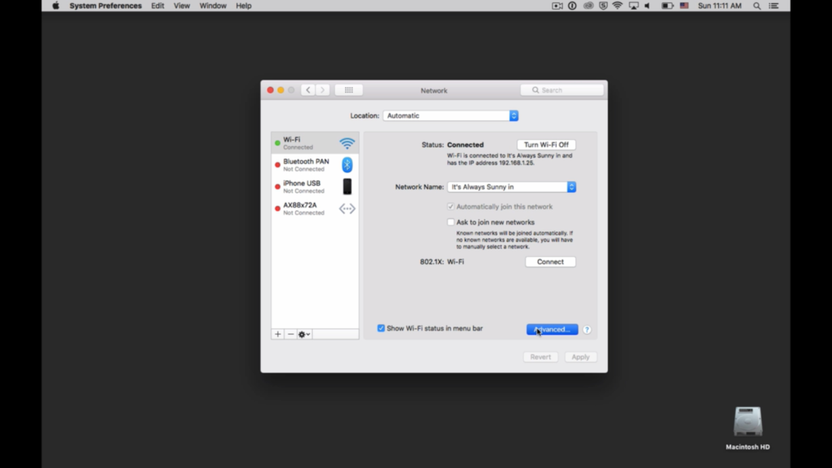The image size is (832, 468).
Task: Open the Location Automatic dropdown
Action: pyautogui.click(x=450, y=115)
